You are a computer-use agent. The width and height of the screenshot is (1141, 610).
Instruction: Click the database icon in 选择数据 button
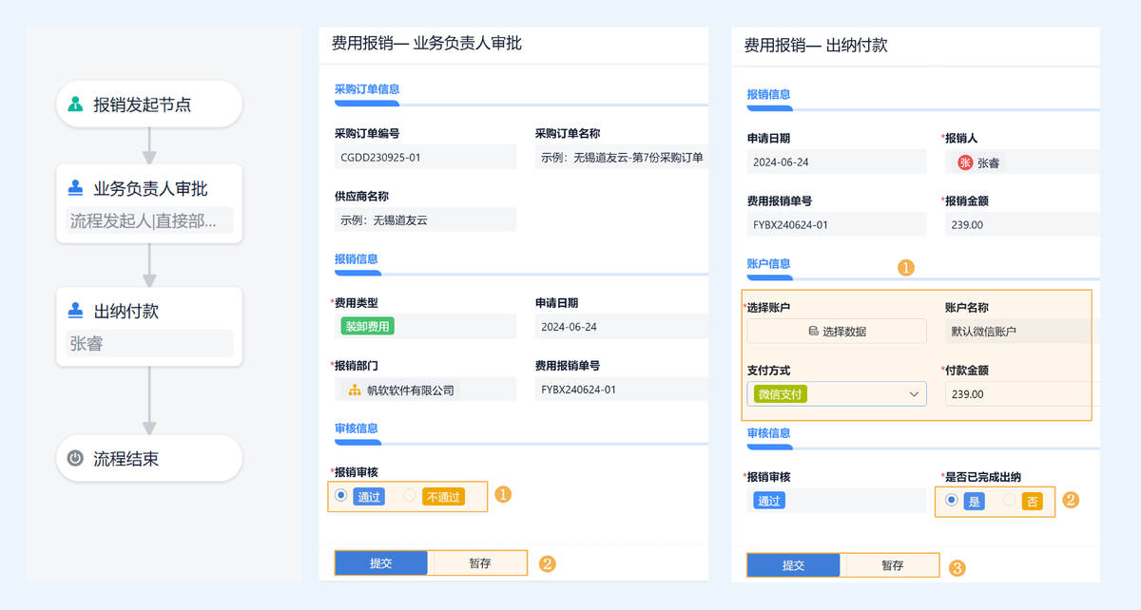point(813,332)
